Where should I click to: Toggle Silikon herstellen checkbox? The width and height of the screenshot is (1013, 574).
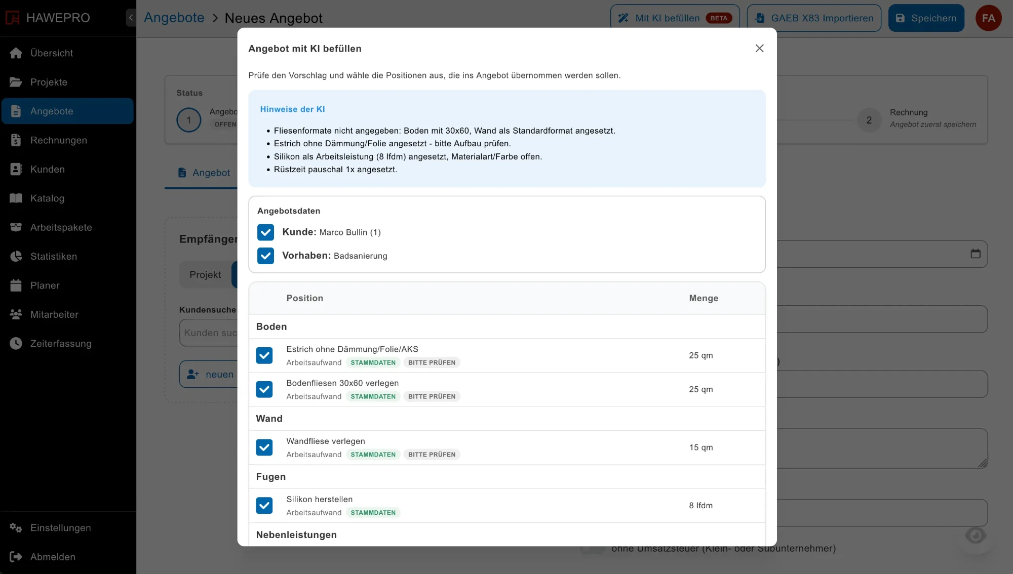pyautogui.click(x=264, y=505)
